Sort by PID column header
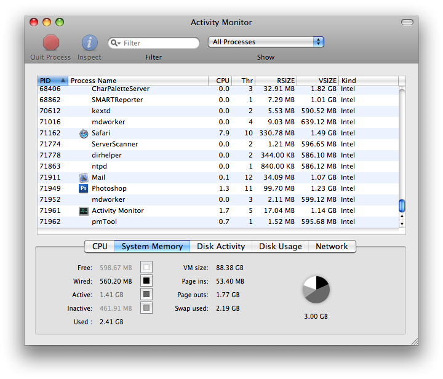This screenshot has height=379, width=443. (52, 81)
